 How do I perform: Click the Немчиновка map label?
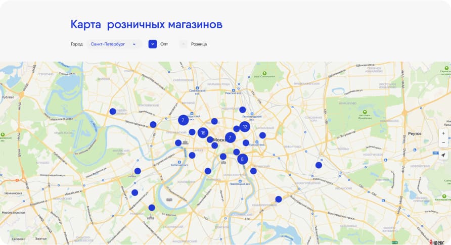[13, 193]
